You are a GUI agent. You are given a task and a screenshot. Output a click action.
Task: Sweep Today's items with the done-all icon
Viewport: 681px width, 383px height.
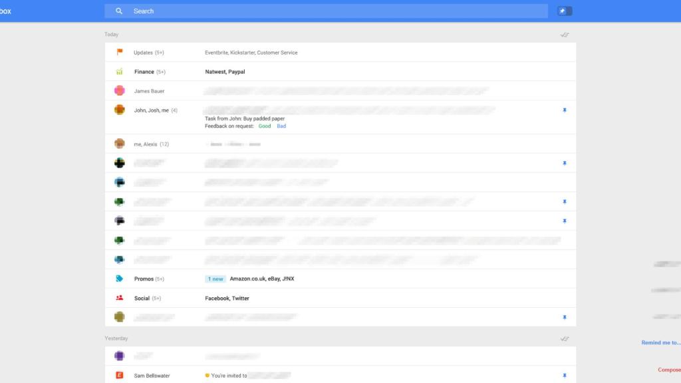coord(565,34)
